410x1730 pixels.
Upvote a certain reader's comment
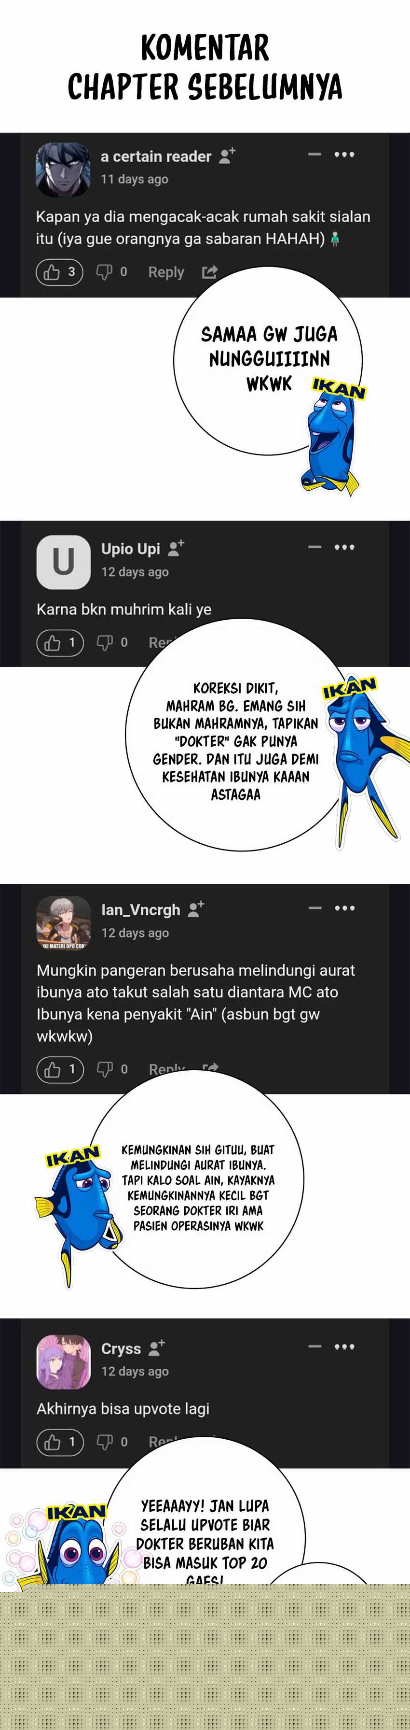pos(59,272)
